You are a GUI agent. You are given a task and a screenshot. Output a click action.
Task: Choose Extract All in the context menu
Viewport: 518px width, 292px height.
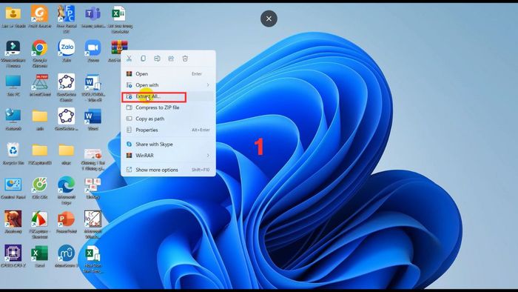click(168, 96)
